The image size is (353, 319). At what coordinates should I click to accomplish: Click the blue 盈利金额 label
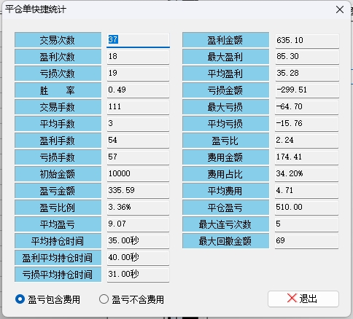click(225, 40)
